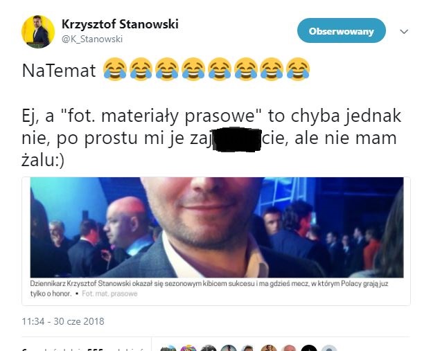Open Krzysztof Stanowski's profile avatar
The width and height of the screenshot is (422, 351).
point(38,31)
